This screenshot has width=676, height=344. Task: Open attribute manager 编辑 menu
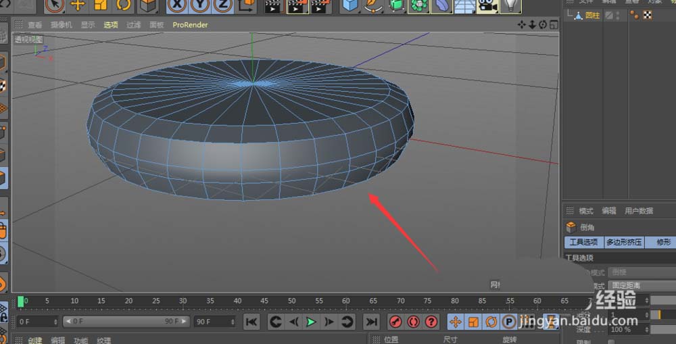point(609,211)
